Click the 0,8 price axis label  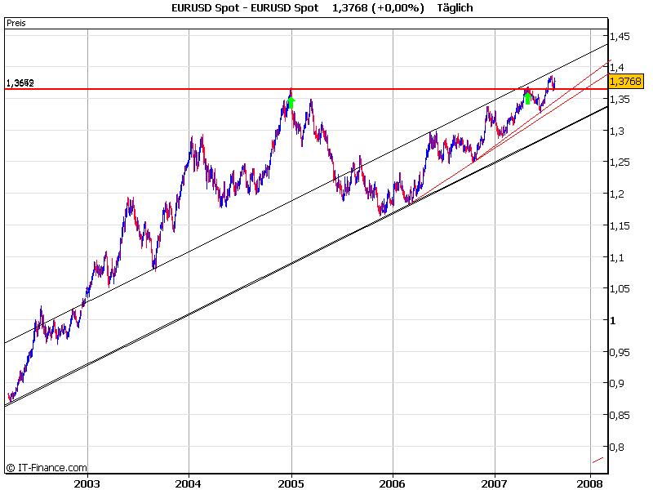pos(617,447)
